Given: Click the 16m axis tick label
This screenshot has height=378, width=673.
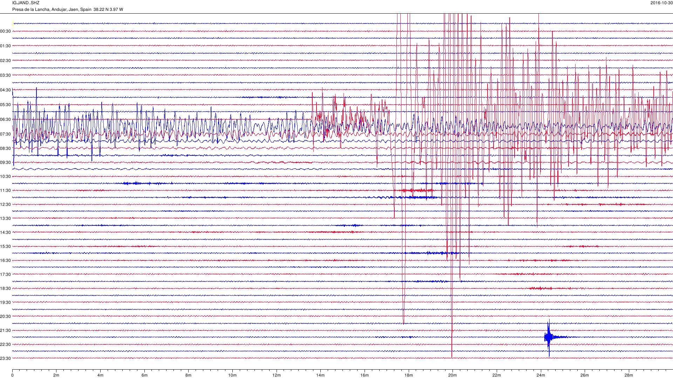Looking at the screenshot, I should tap(365, 376).
